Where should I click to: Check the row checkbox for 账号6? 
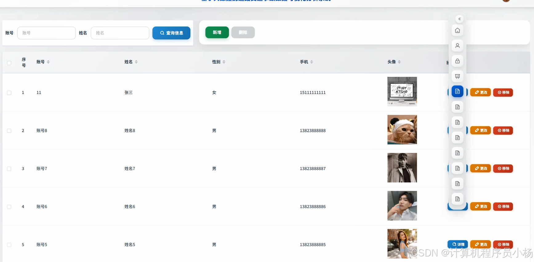[9, 207]
